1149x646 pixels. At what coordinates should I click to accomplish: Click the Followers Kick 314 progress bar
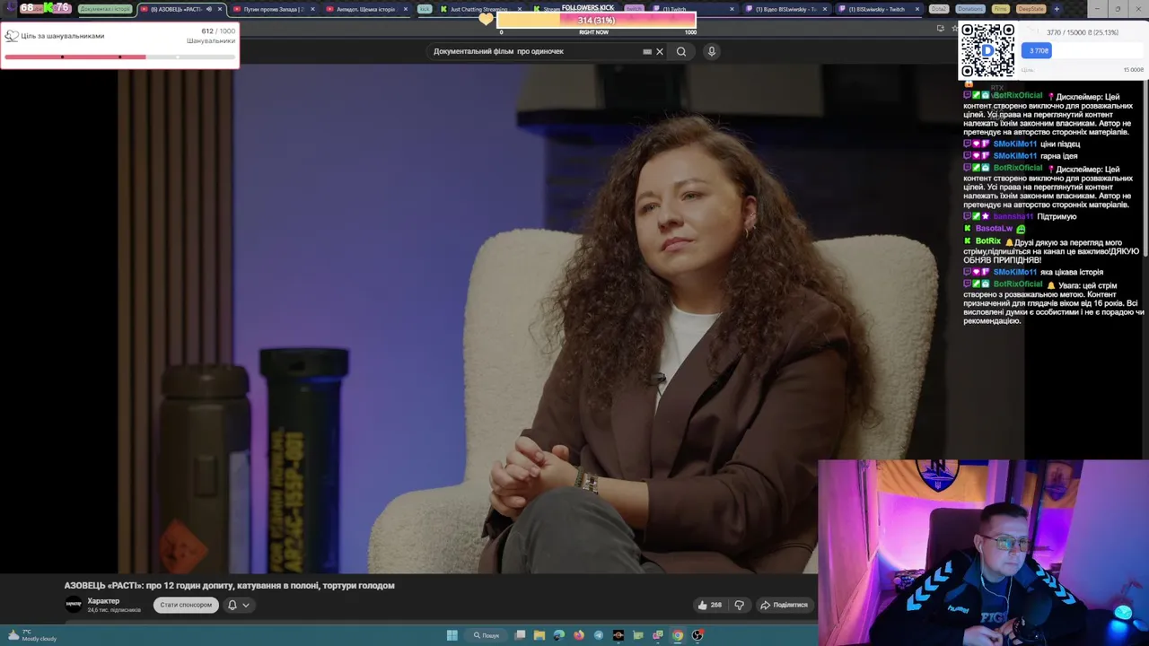coord(596,20)
